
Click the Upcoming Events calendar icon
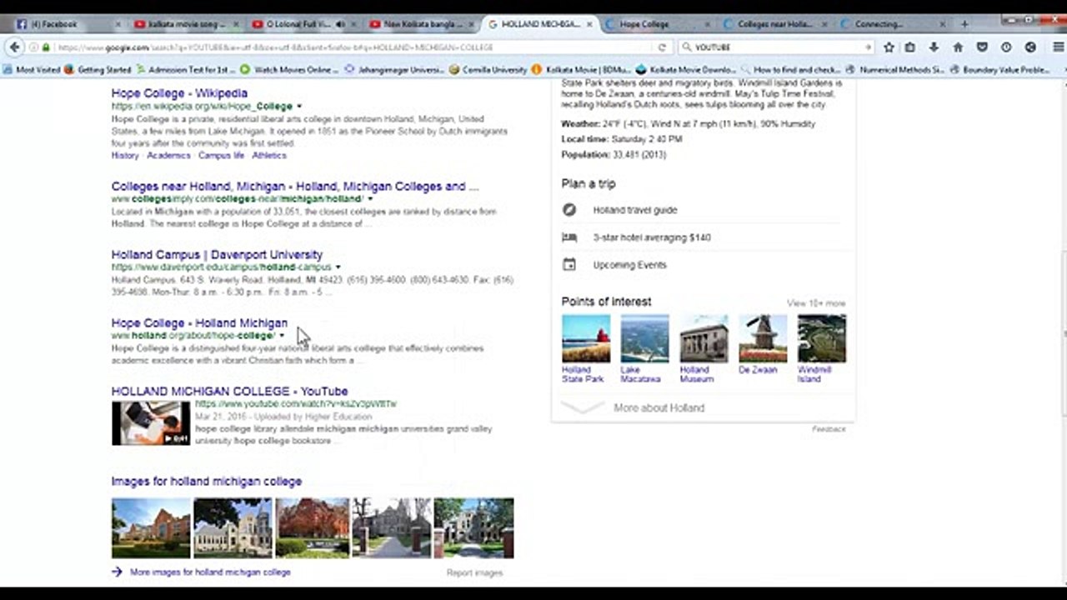(569, 265)
